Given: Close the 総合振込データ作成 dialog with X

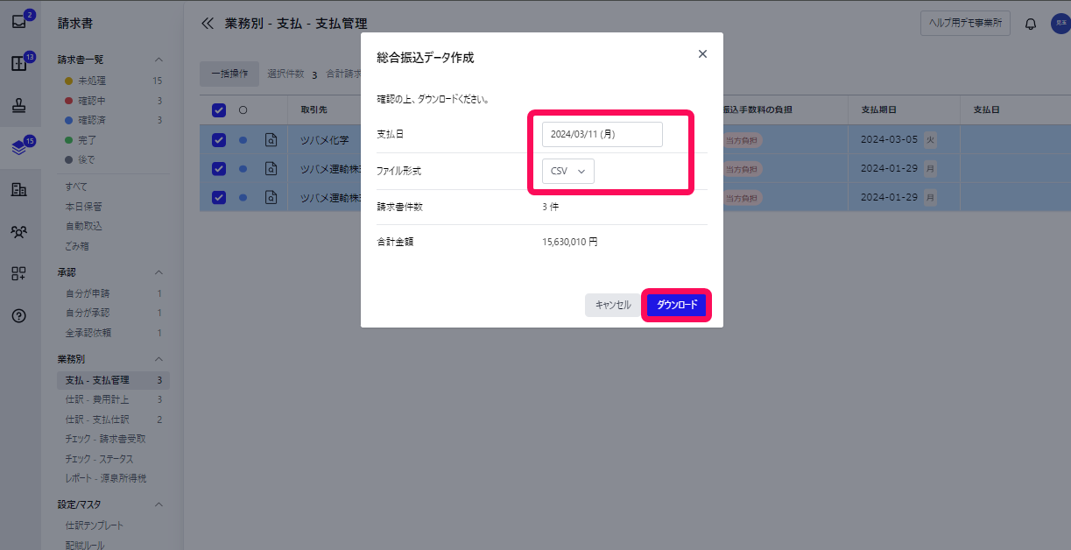Looking at the screenshot, I should pos(702,53).
